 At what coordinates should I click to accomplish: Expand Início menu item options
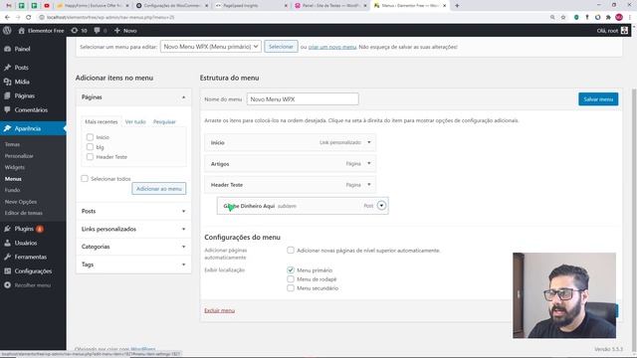(369, 142)
